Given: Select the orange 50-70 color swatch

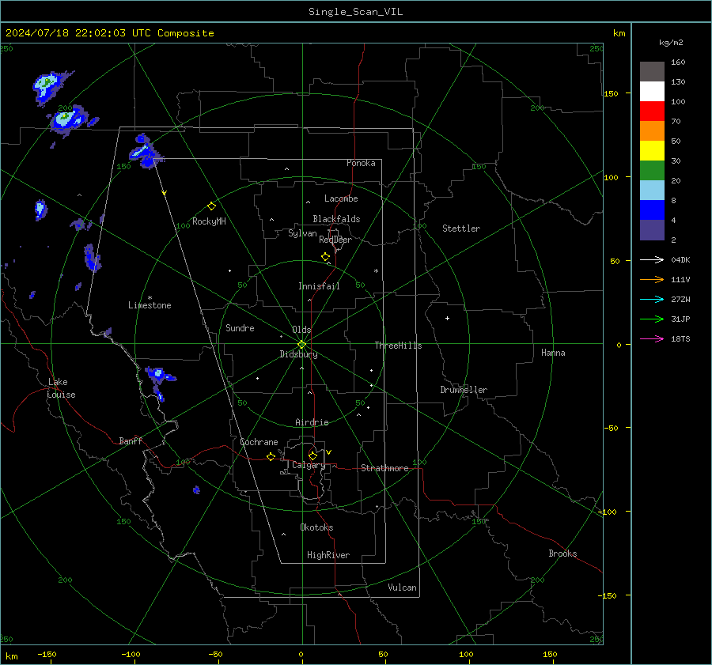Looking at the screenshot, I should pos(652,130).
